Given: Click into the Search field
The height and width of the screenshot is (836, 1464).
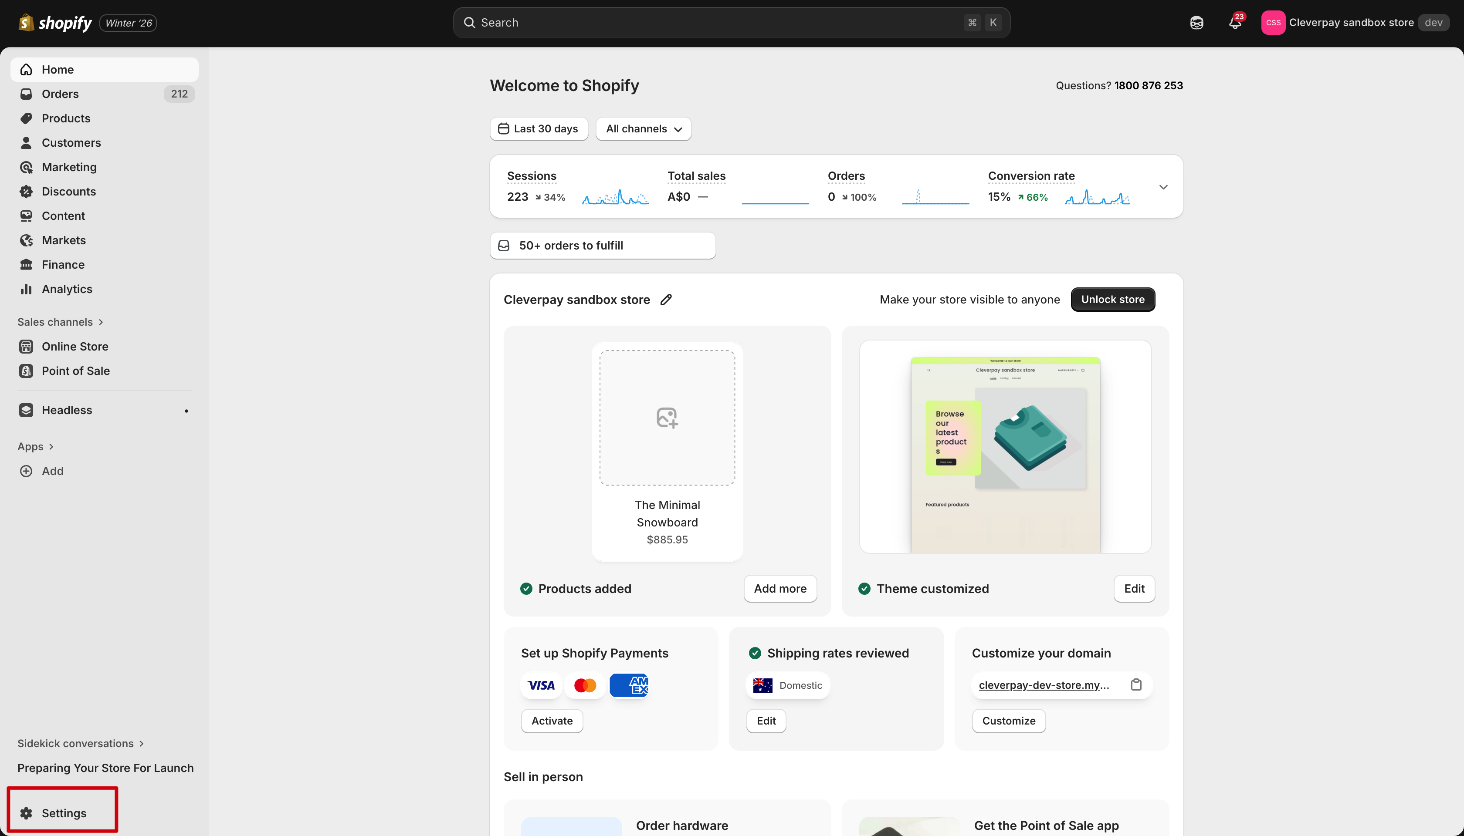Looking at the screenshot, I should (718, 23).
